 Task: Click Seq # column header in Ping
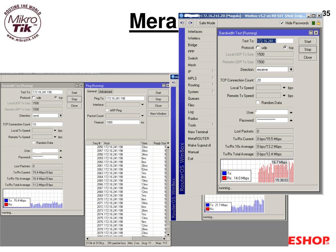(97, 143)
